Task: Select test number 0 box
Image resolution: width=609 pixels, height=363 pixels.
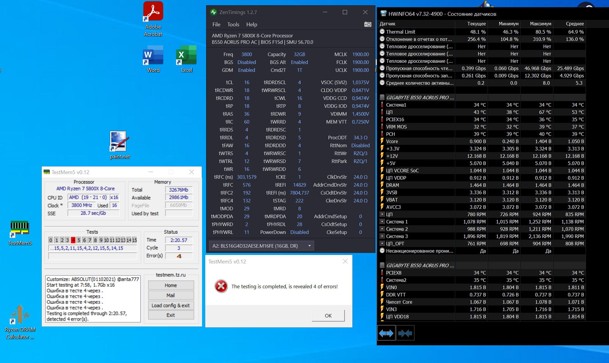Action: pyautogui.click(x=51, y=240)
